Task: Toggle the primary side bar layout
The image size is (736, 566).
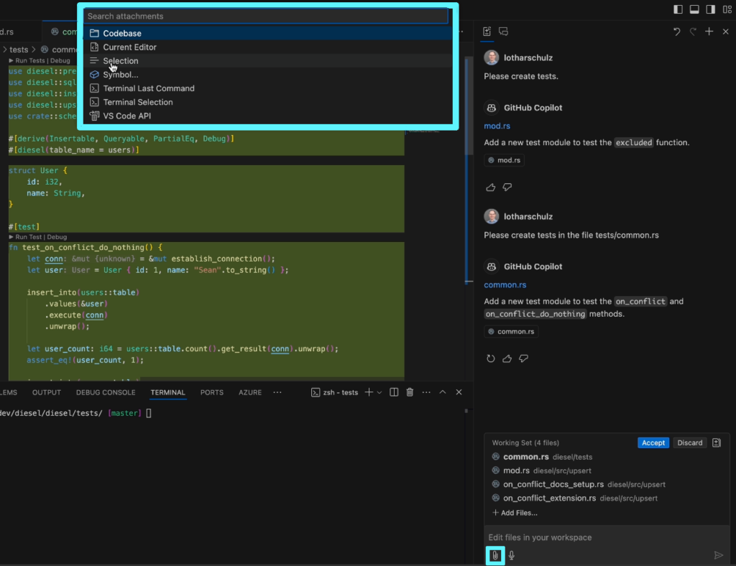Action: [x=678, y=9]
